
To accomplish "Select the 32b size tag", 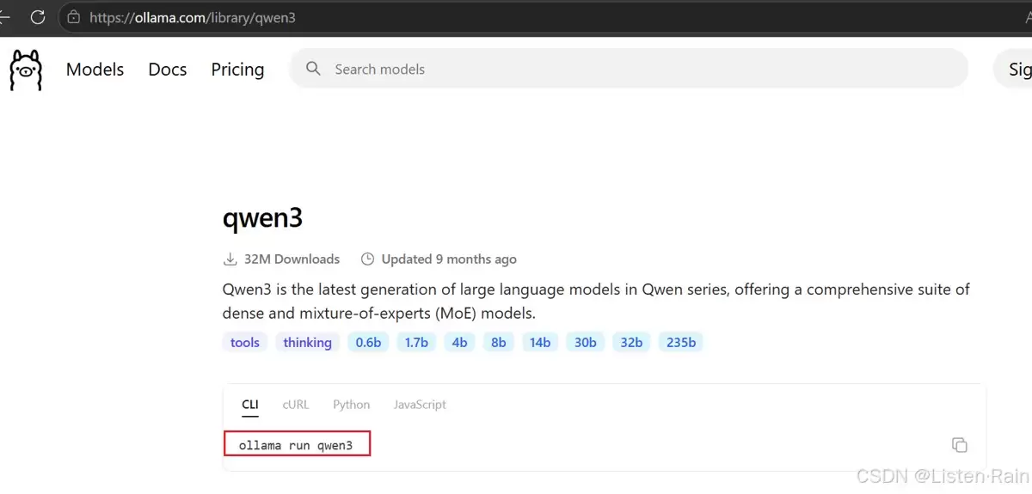I will pyautogui.click(x=631, y=342).
